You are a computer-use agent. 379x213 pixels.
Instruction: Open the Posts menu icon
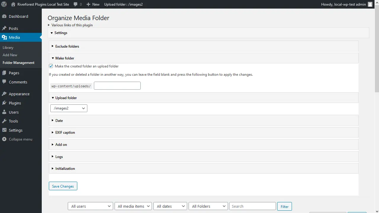click(x=5, y=28)
